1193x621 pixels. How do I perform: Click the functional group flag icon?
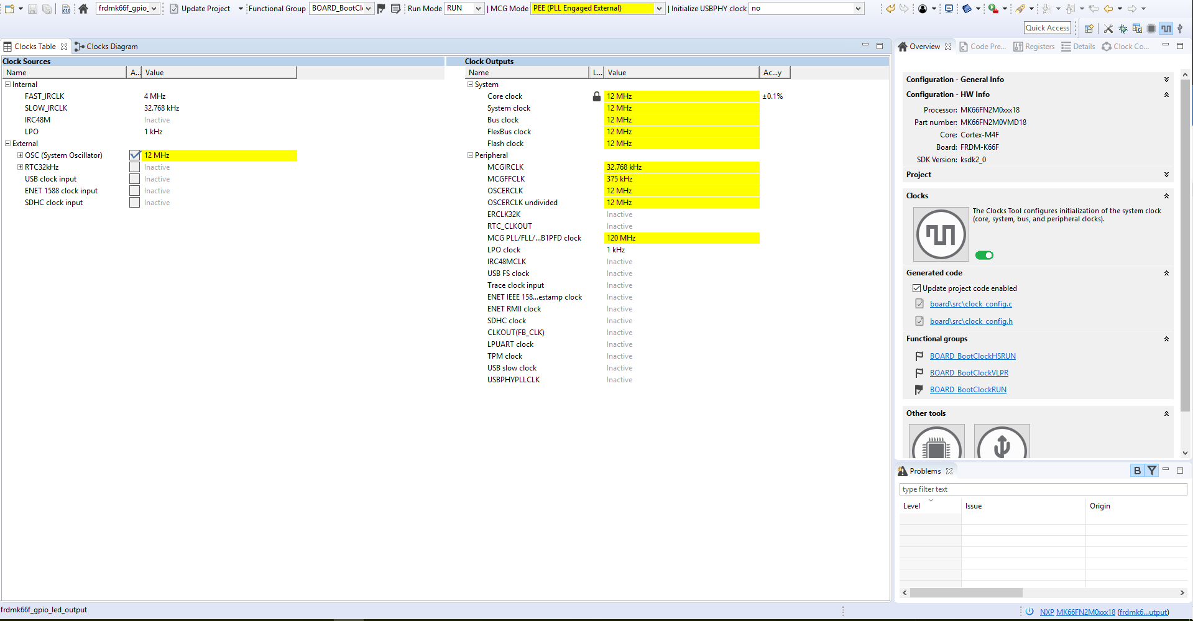382,9
